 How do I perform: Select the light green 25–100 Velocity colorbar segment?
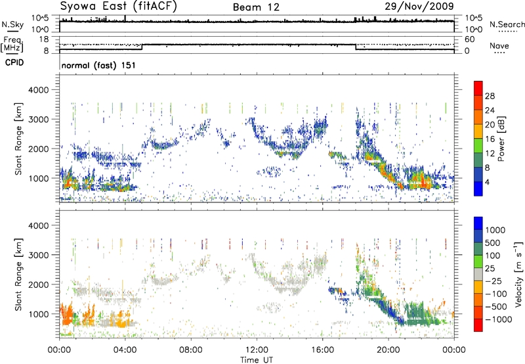pyautogui.click(x=478, y=262)
